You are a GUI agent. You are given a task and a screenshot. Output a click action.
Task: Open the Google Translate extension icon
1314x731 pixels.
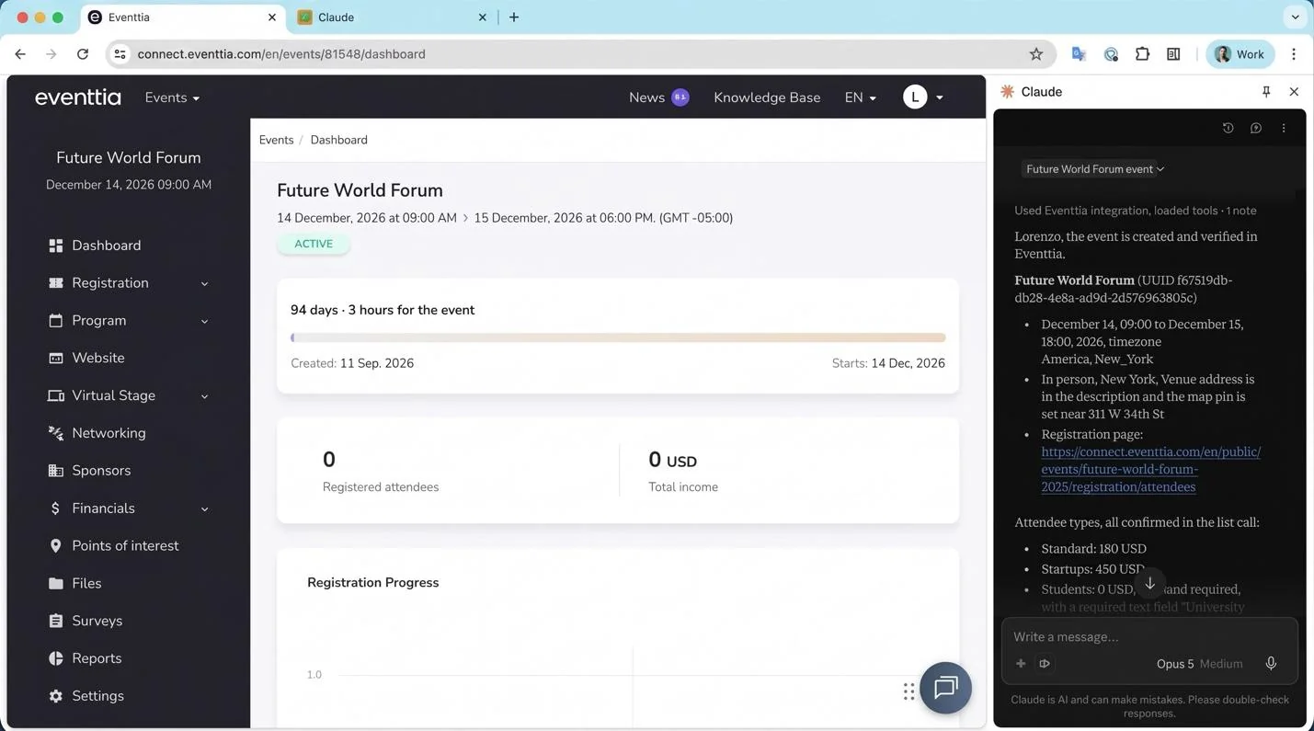[x=1079, y=54]
